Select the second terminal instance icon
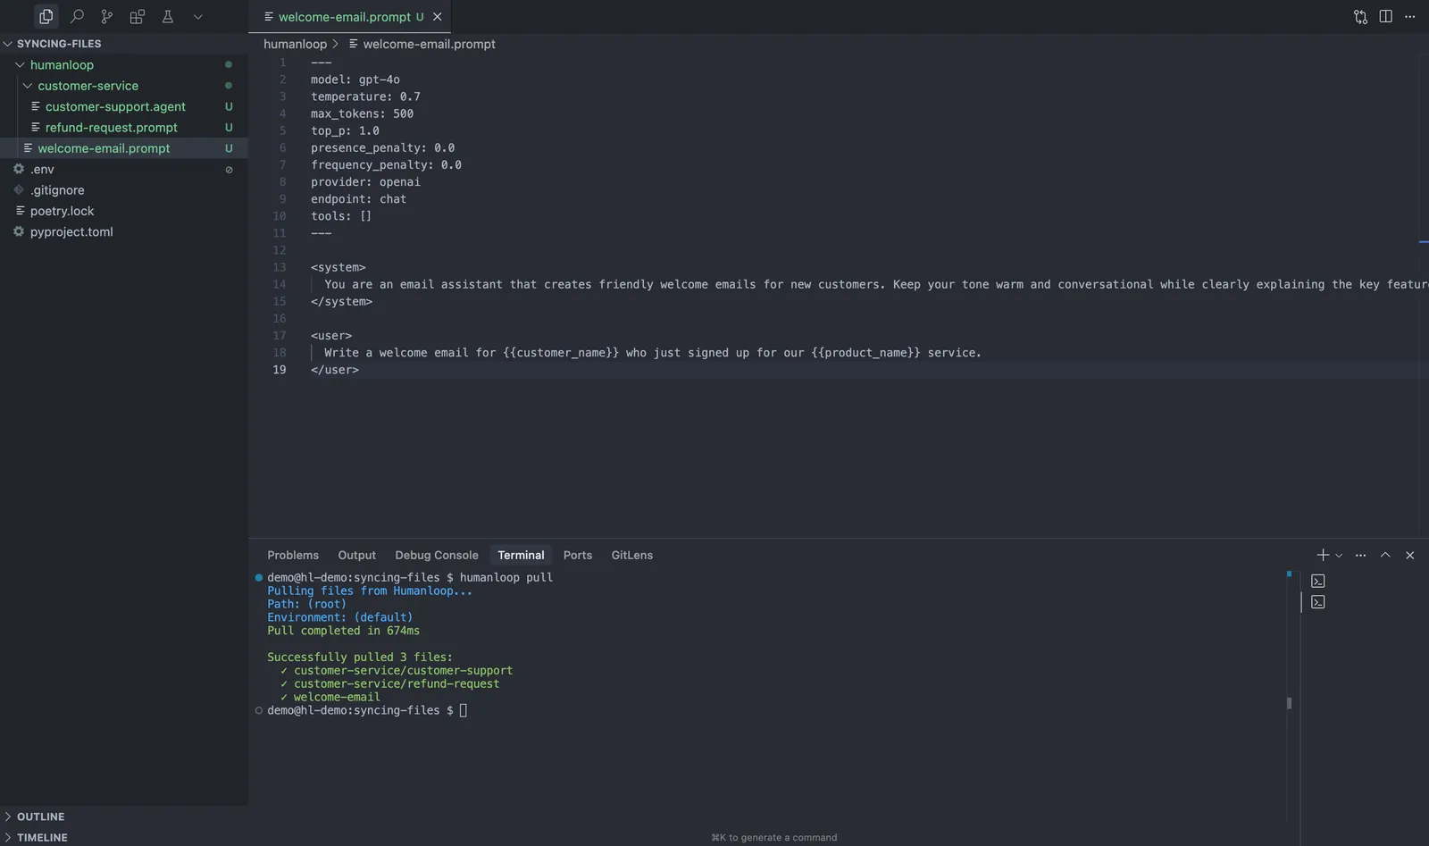1429x846 pixels. pos(1318,602)
